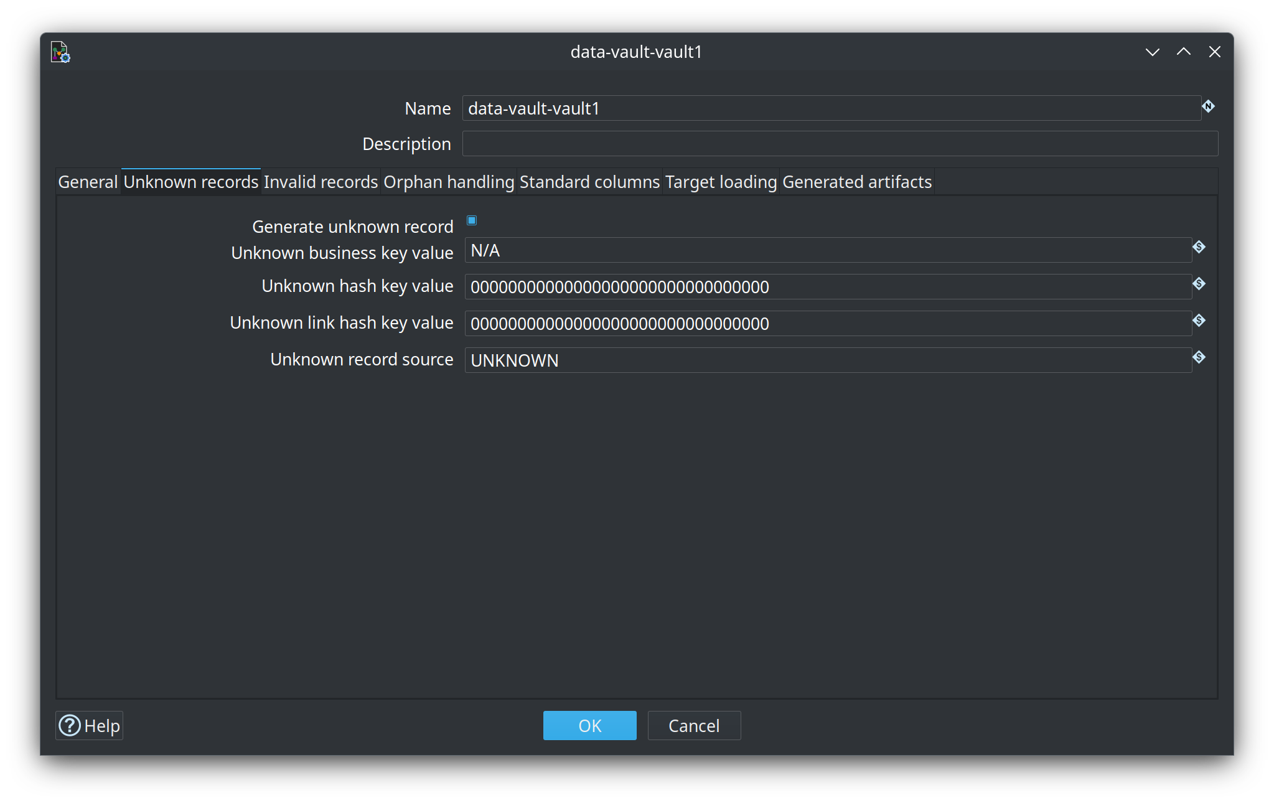The image size is (1274, 803).
Task: Switch to the General tab
Action: [x=88, y=182]
